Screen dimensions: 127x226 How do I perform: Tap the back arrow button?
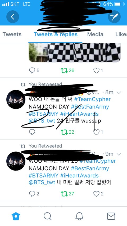(x=13, y=17)
